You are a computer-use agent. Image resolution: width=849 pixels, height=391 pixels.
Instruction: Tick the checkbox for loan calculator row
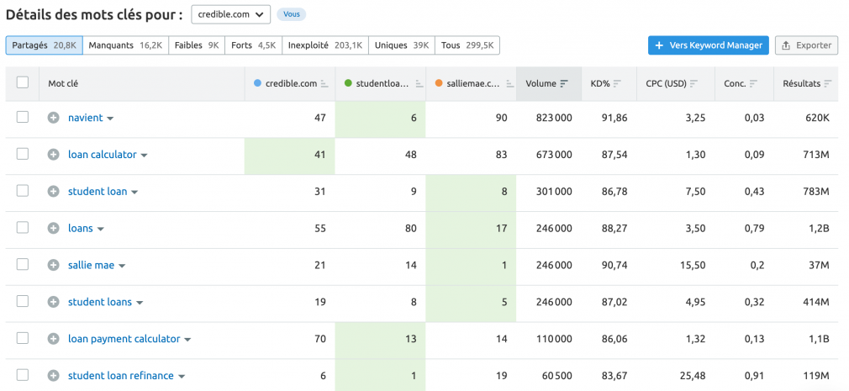coord(22,154)
